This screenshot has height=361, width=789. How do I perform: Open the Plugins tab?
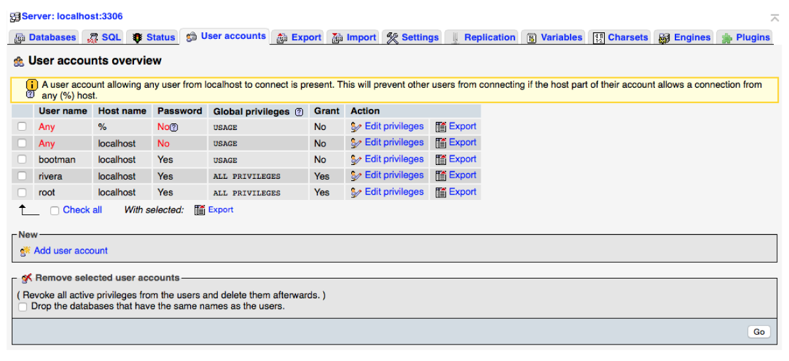745,37
